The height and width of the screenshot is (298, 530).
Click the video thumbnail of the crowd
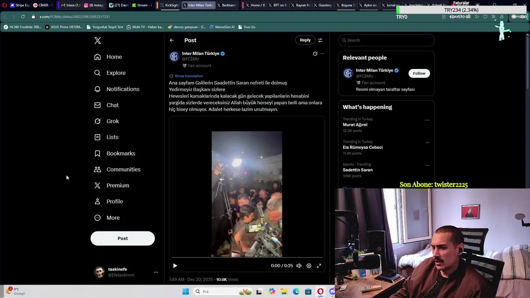point(247,194)
